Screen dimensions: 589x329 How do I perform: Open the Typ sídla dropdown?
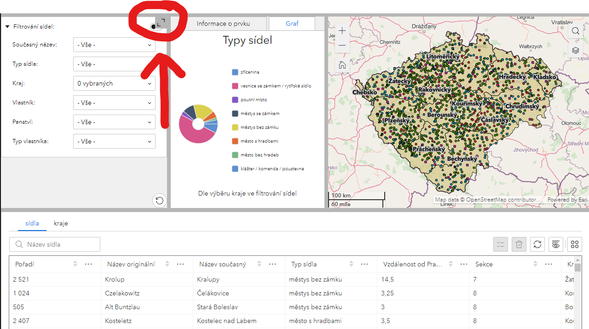114,64
